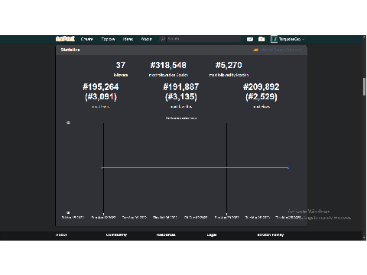Open the About navbar link
Image resolution: width=367 pixels, height=275 pixels.
[147, 39]
